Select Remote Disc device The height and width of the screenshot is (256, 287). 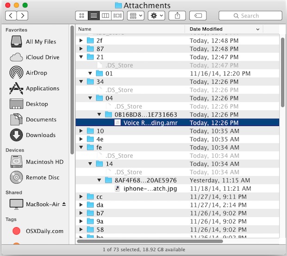[x=35, y=177]
